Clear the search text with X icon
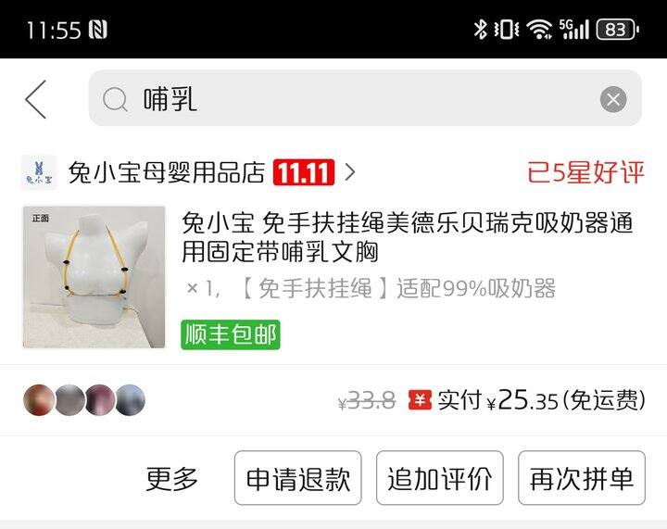Image resolution: width=667 pixels, height=529 pixels. coord(613,99)
